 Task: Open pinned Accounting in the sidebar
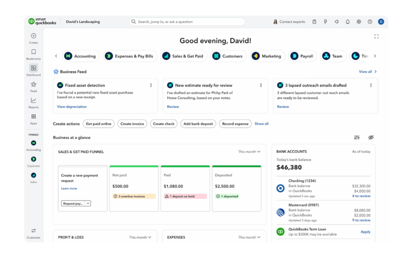pyautogui.click(x=34, y=146)
